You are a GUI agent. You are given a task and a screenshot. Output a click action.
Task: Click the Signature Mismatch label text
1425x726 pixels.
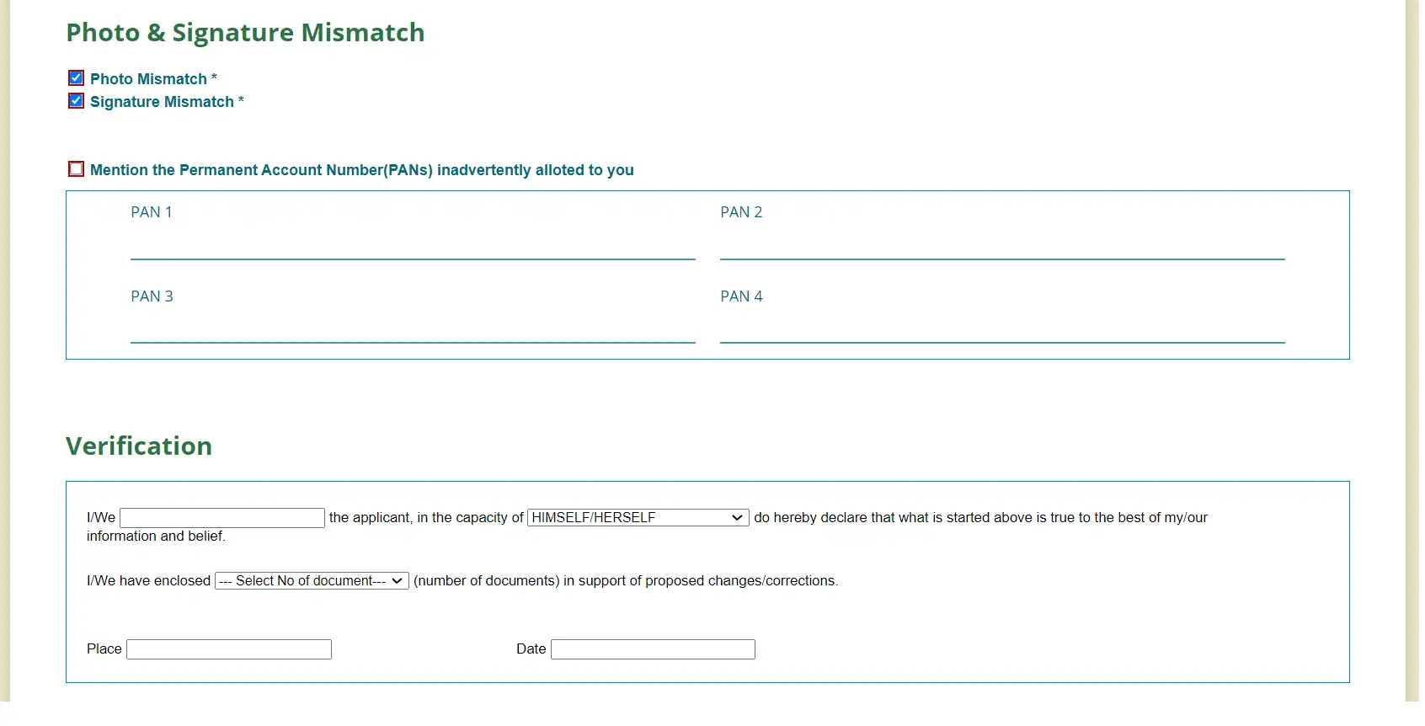[x=162, y=102]
